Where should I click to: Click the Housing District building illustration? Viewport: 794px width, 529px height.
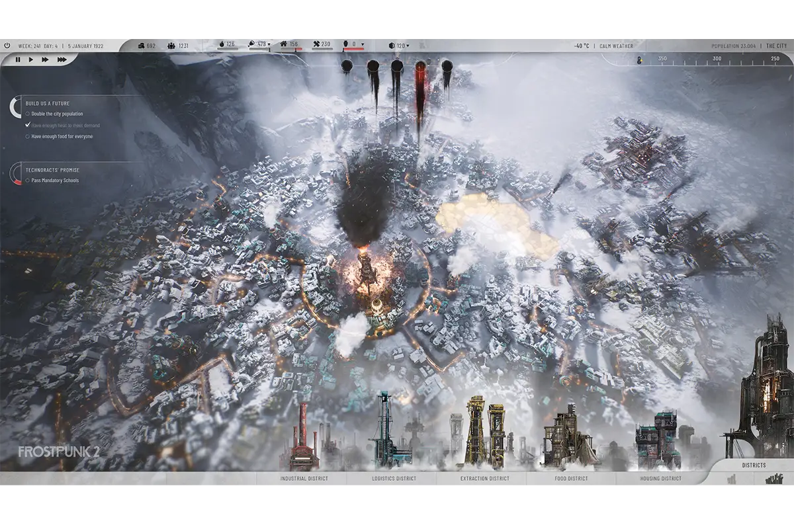658,440
